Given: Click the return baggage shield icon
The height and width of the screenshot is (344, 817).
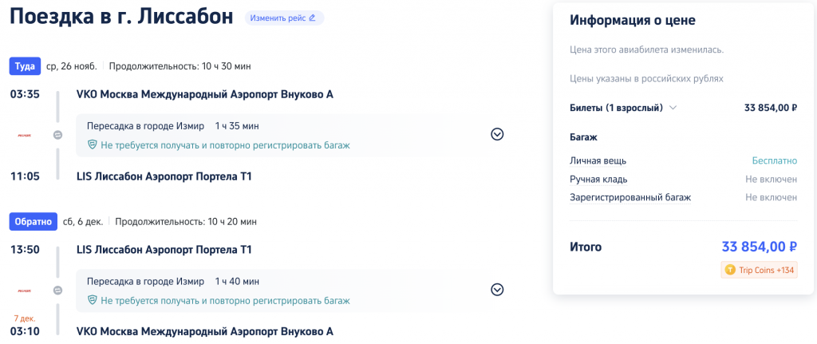Looking at the screenshot, I should (93, 301).
